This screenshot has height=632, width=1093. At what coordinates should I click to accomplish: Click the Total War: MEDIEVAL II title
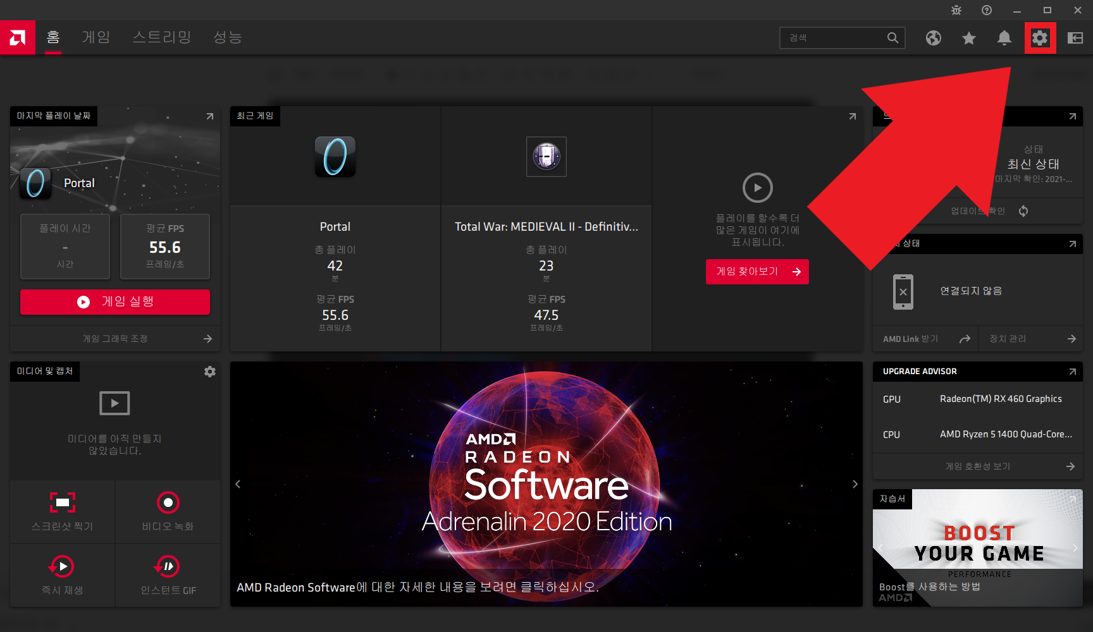pos(546,227)
